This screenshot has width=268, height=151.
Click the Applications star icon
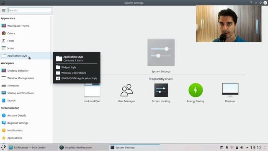pos(4,138)
